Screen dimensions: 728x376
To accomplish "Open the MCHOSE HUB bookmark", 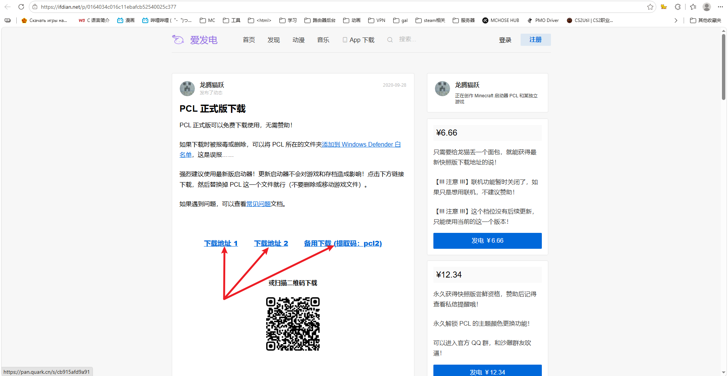I will (500, 20).
